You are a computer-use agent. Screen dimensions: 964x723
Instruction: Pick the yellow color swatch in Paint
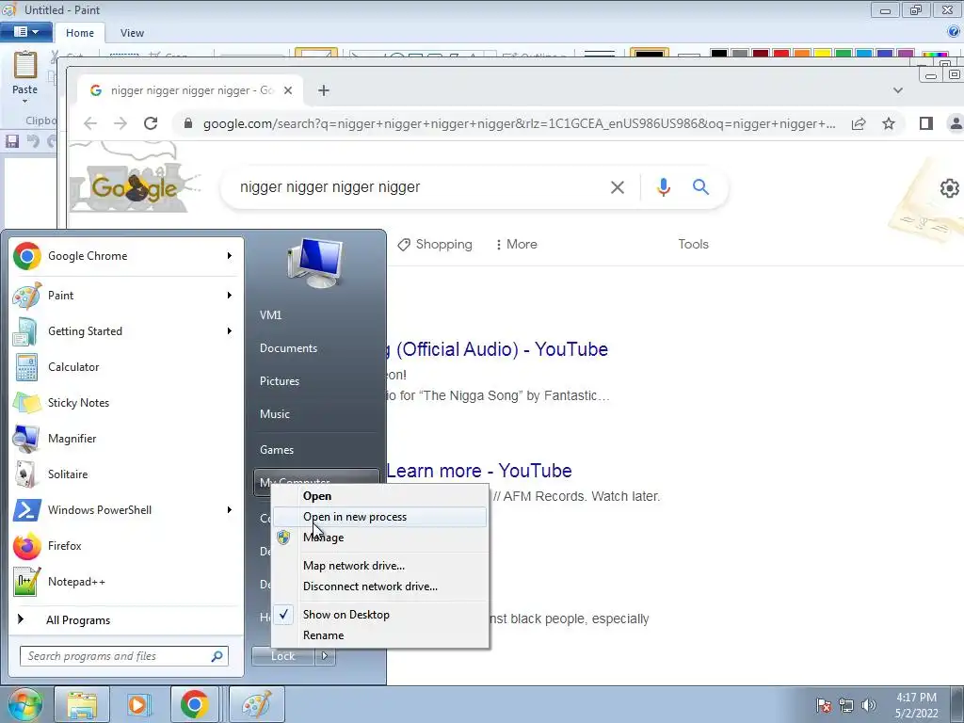click(x=823, y=54)
